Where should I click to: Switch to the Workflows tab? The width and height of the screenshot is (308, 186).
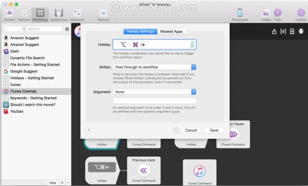click(40, 15)
